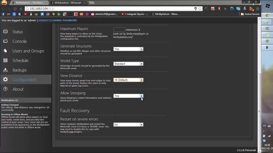This screenshot has height=153, width=273.
Task: Open the Facebook bookmark
Action: tap(3, 14)
